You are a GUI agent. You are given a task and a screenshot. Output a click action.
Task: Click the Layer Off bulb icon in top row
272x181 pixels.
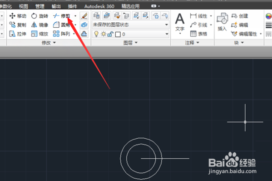(165, 15)
